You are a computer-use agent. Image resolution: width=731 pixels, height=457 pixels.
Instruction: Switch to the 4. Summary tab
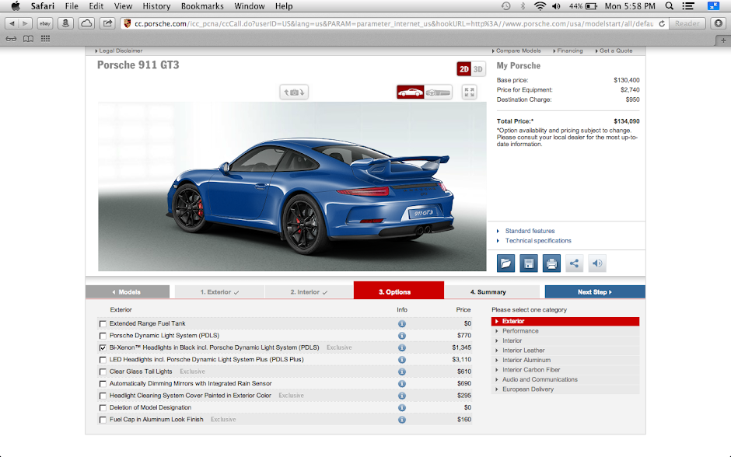[488, 292]
